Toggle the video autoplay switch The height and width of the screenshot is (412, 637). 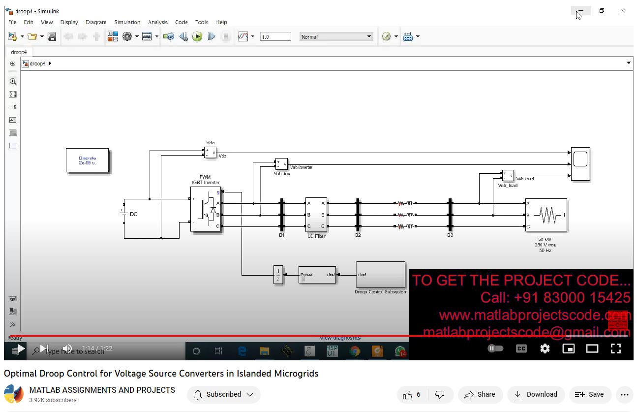click(x=495, y=349)
